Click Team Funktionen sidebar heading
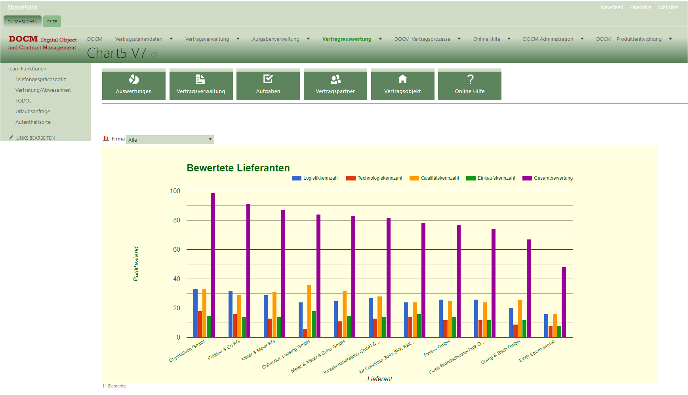 (27, 68)
